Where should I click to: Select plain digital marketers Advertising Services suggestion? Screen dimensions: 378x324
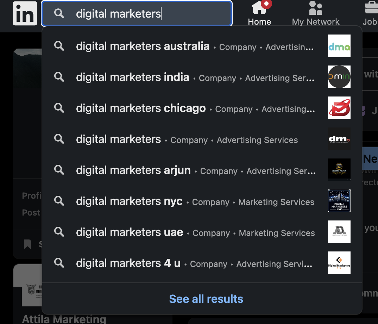tap(202, 139)
